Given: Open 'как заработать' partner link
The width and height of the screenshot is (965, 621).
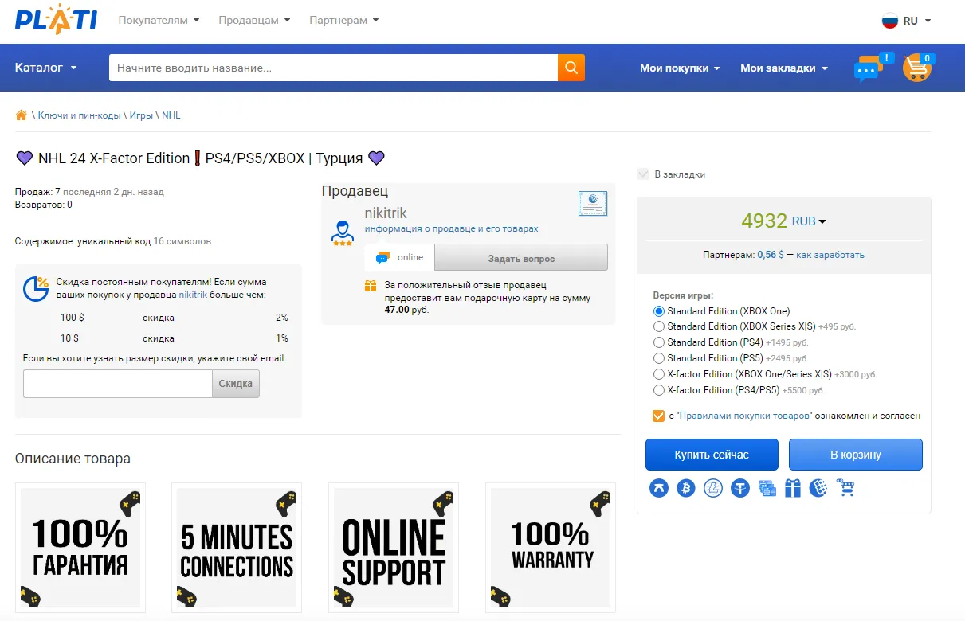Looking at the screenshot, I should [x=830, y=255].
